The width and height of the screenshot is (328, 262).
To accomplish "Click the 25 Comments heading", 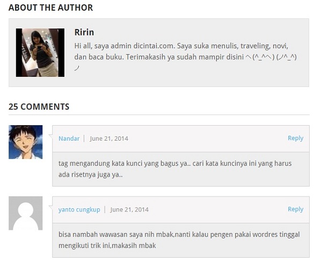I will pyautogui.click(x=39, y=107).
